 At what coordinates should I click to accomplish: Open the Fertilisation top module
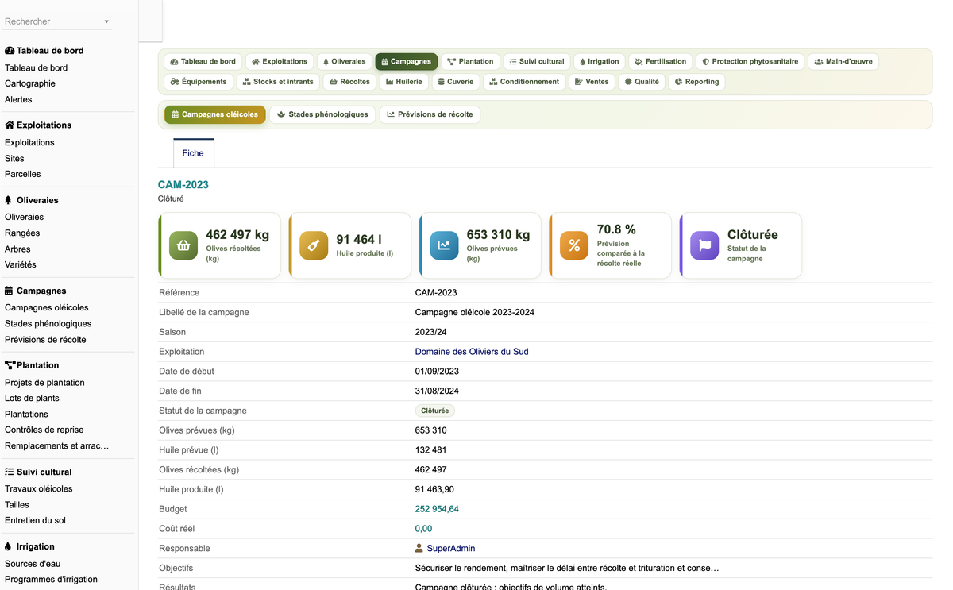pyautogui.click(x=660, y=61)
